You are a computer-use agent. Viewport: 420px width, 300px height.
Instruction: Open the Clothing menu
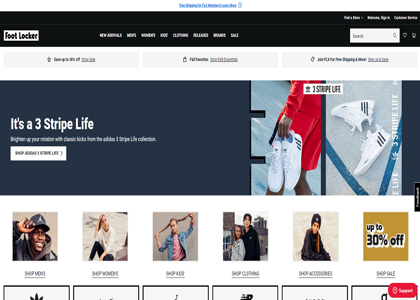tap(181, 35)
